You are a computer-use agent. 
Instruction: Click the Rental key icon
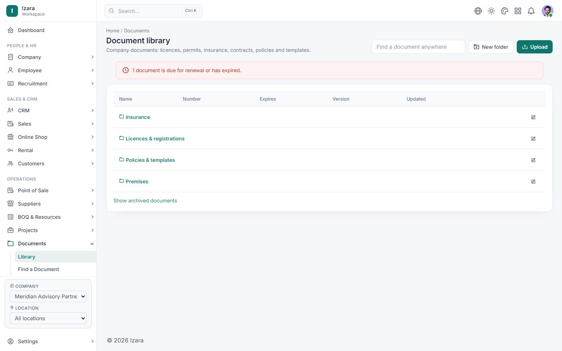pyautogui.click(x=11, y=150)
